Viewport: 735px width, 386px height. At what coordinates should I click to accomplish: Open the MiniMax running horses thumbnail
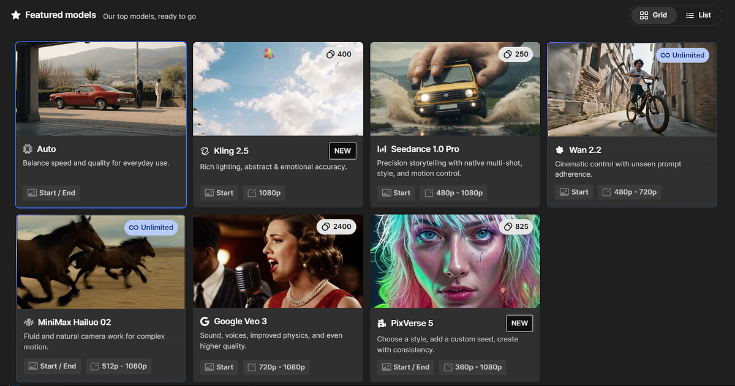[101, 261]
